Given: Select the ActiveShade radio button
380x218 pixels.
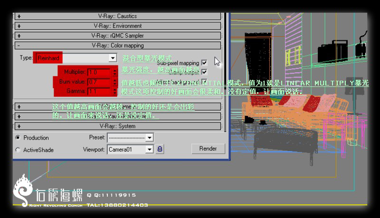Looking at the screenshot, I should [x=18, y=150].
